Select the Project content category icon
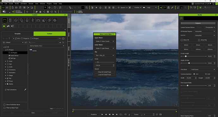 [x=5, y=20]
